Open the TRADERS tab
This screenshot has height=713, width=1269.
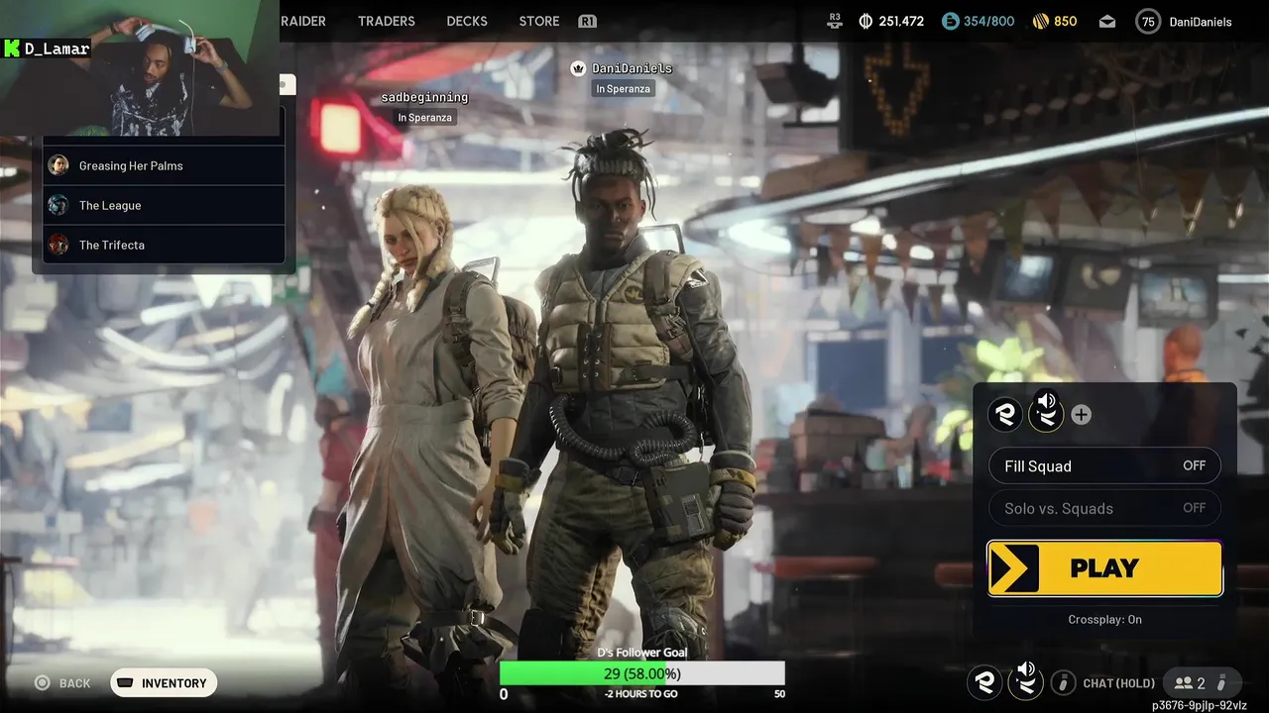pos(387,21)
